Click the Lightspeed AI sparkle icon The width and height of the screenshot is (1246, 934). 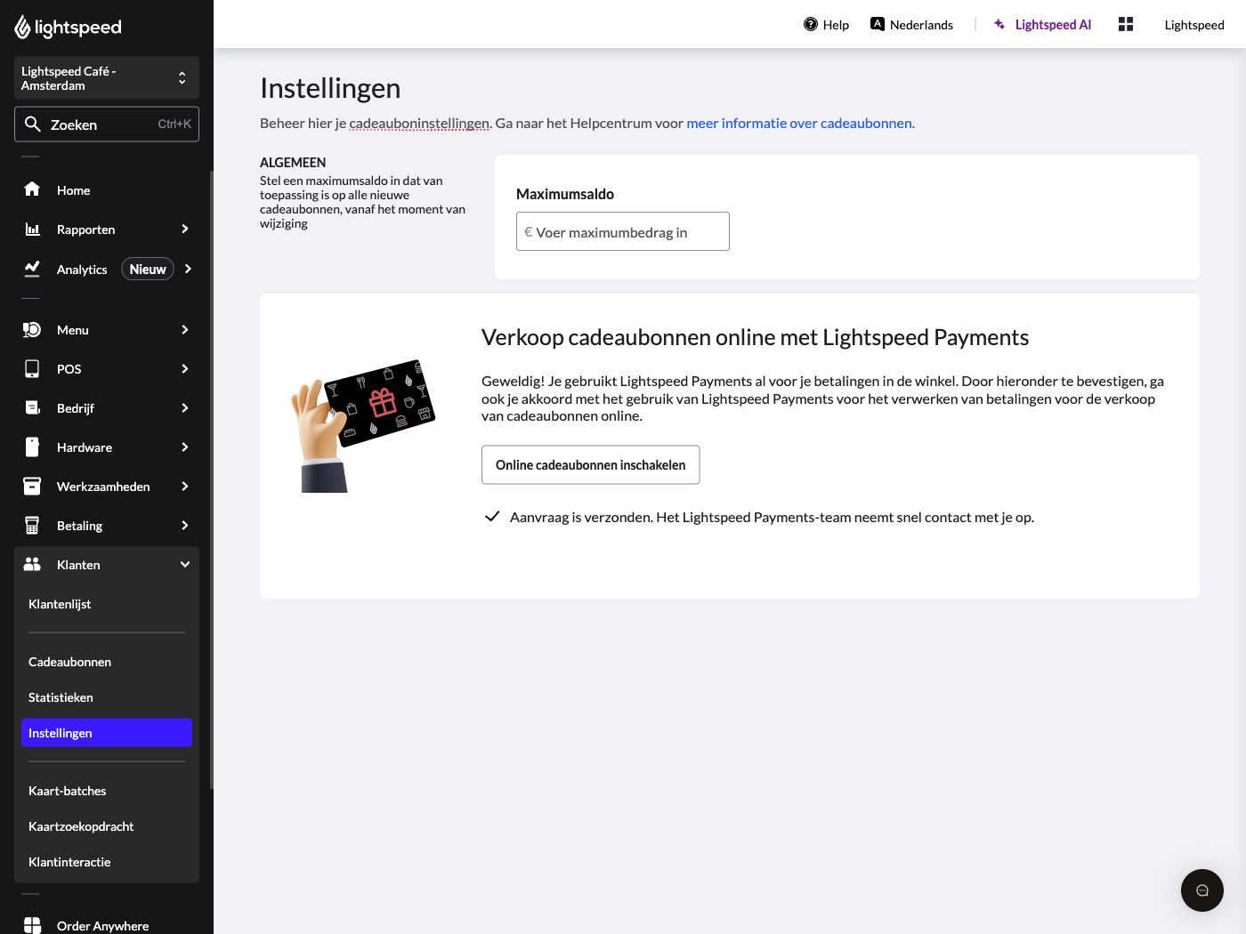coord(1000,25)
